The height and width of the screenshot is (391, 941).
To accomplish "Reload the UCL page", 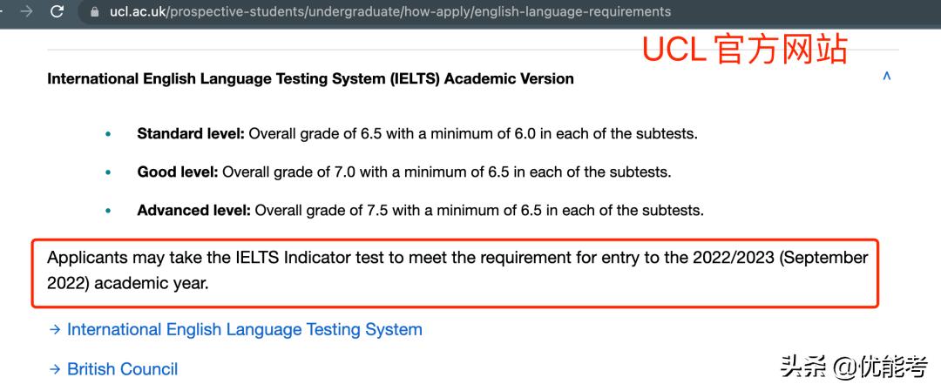I will (x=58, y=11).
